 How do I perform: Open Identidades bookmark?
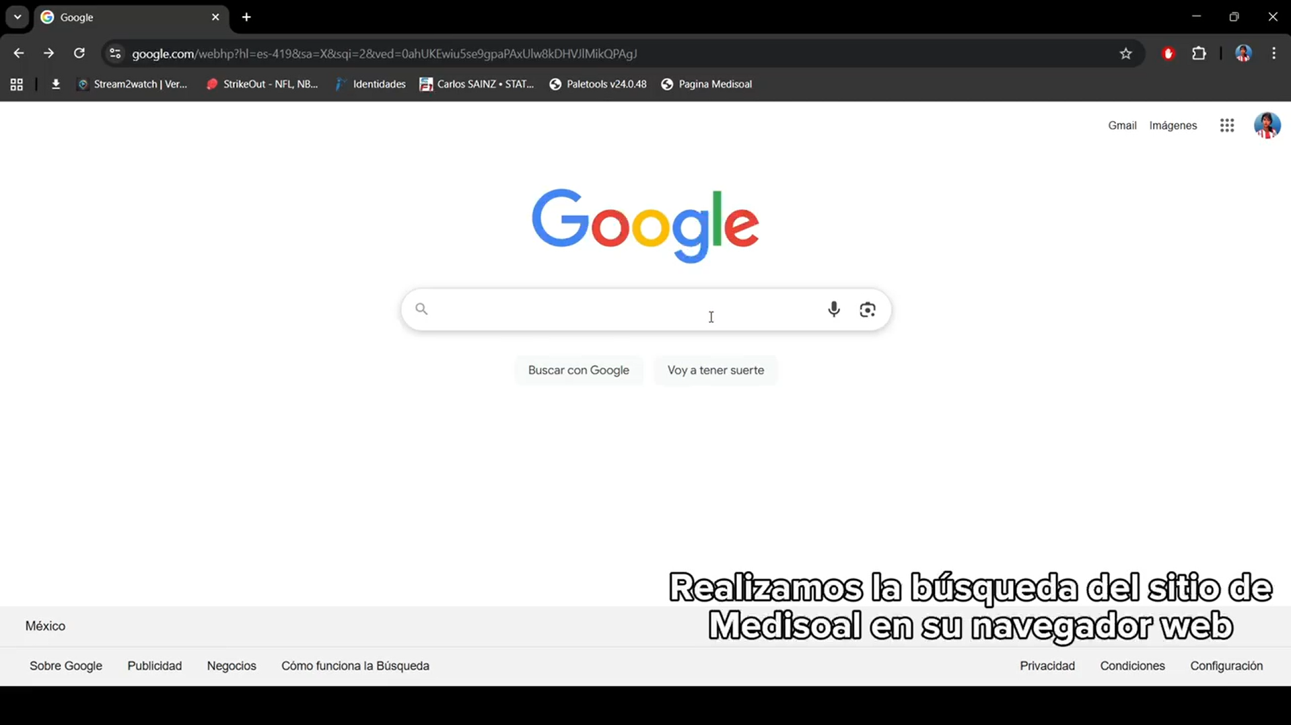pyautogui.click(x=371, y=84)
